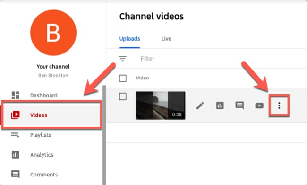
Task: Click the Playlists list icon
Action: (x=15, y=135)
